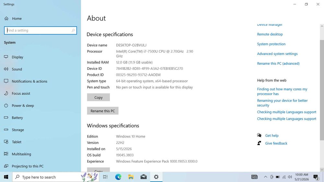Viewport: 324px width, 182px height.
Task: Click the scrollbar down arrow
Action: [322, 170]
